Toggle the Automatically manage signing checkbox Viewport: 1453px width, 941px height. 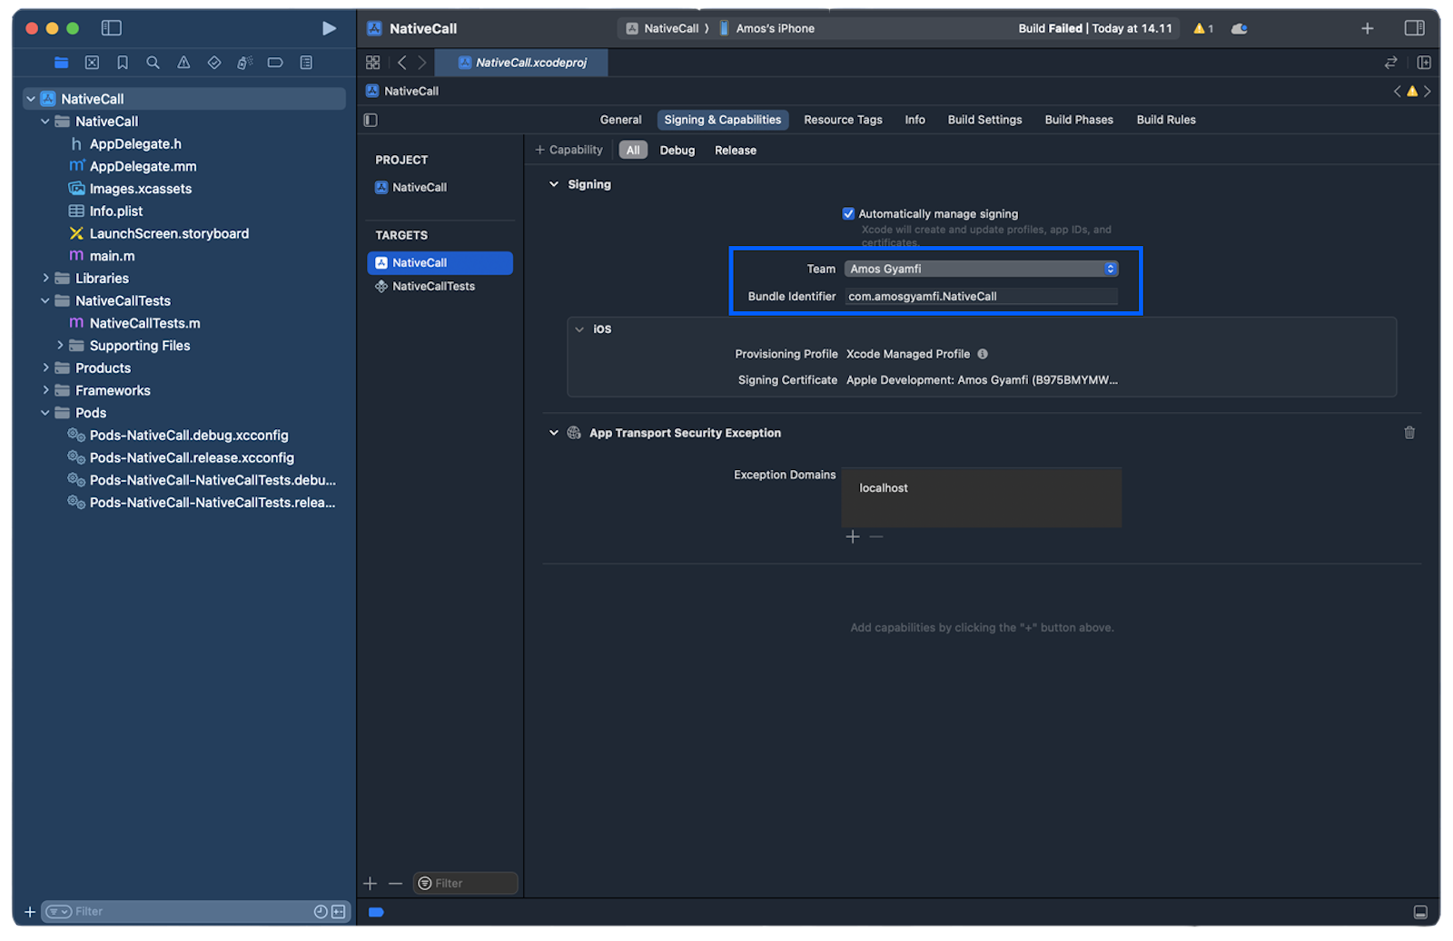coord(848,213)
